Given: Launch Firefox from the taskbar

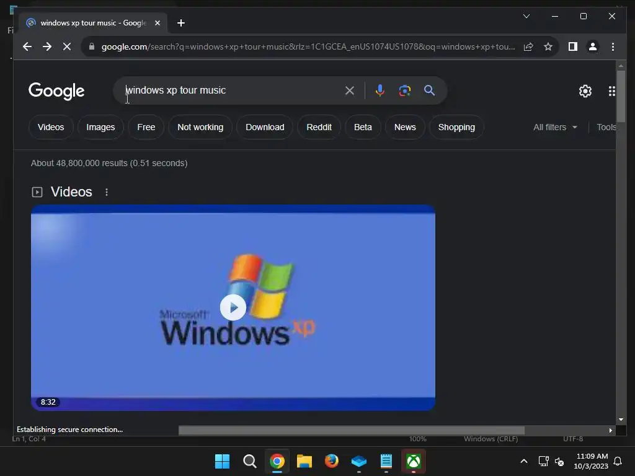Looking at the screenshot, I should pos(331,461).
